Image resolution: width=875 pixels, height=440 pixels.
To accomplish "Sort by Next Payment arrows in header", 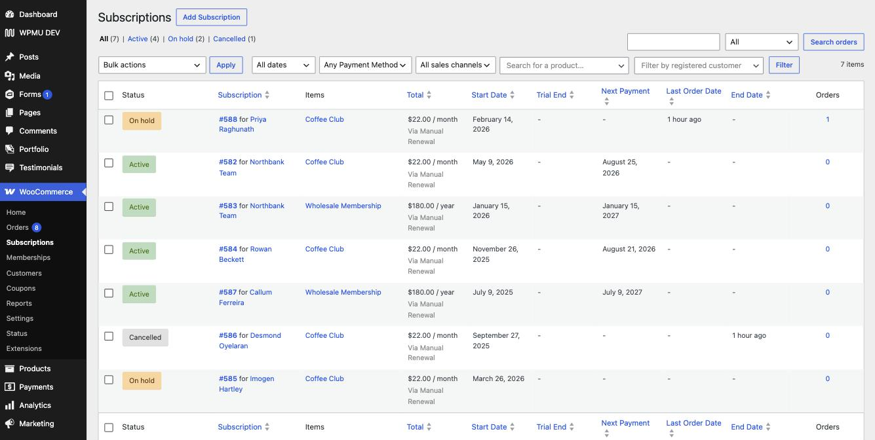I will (x=606, y=102).
